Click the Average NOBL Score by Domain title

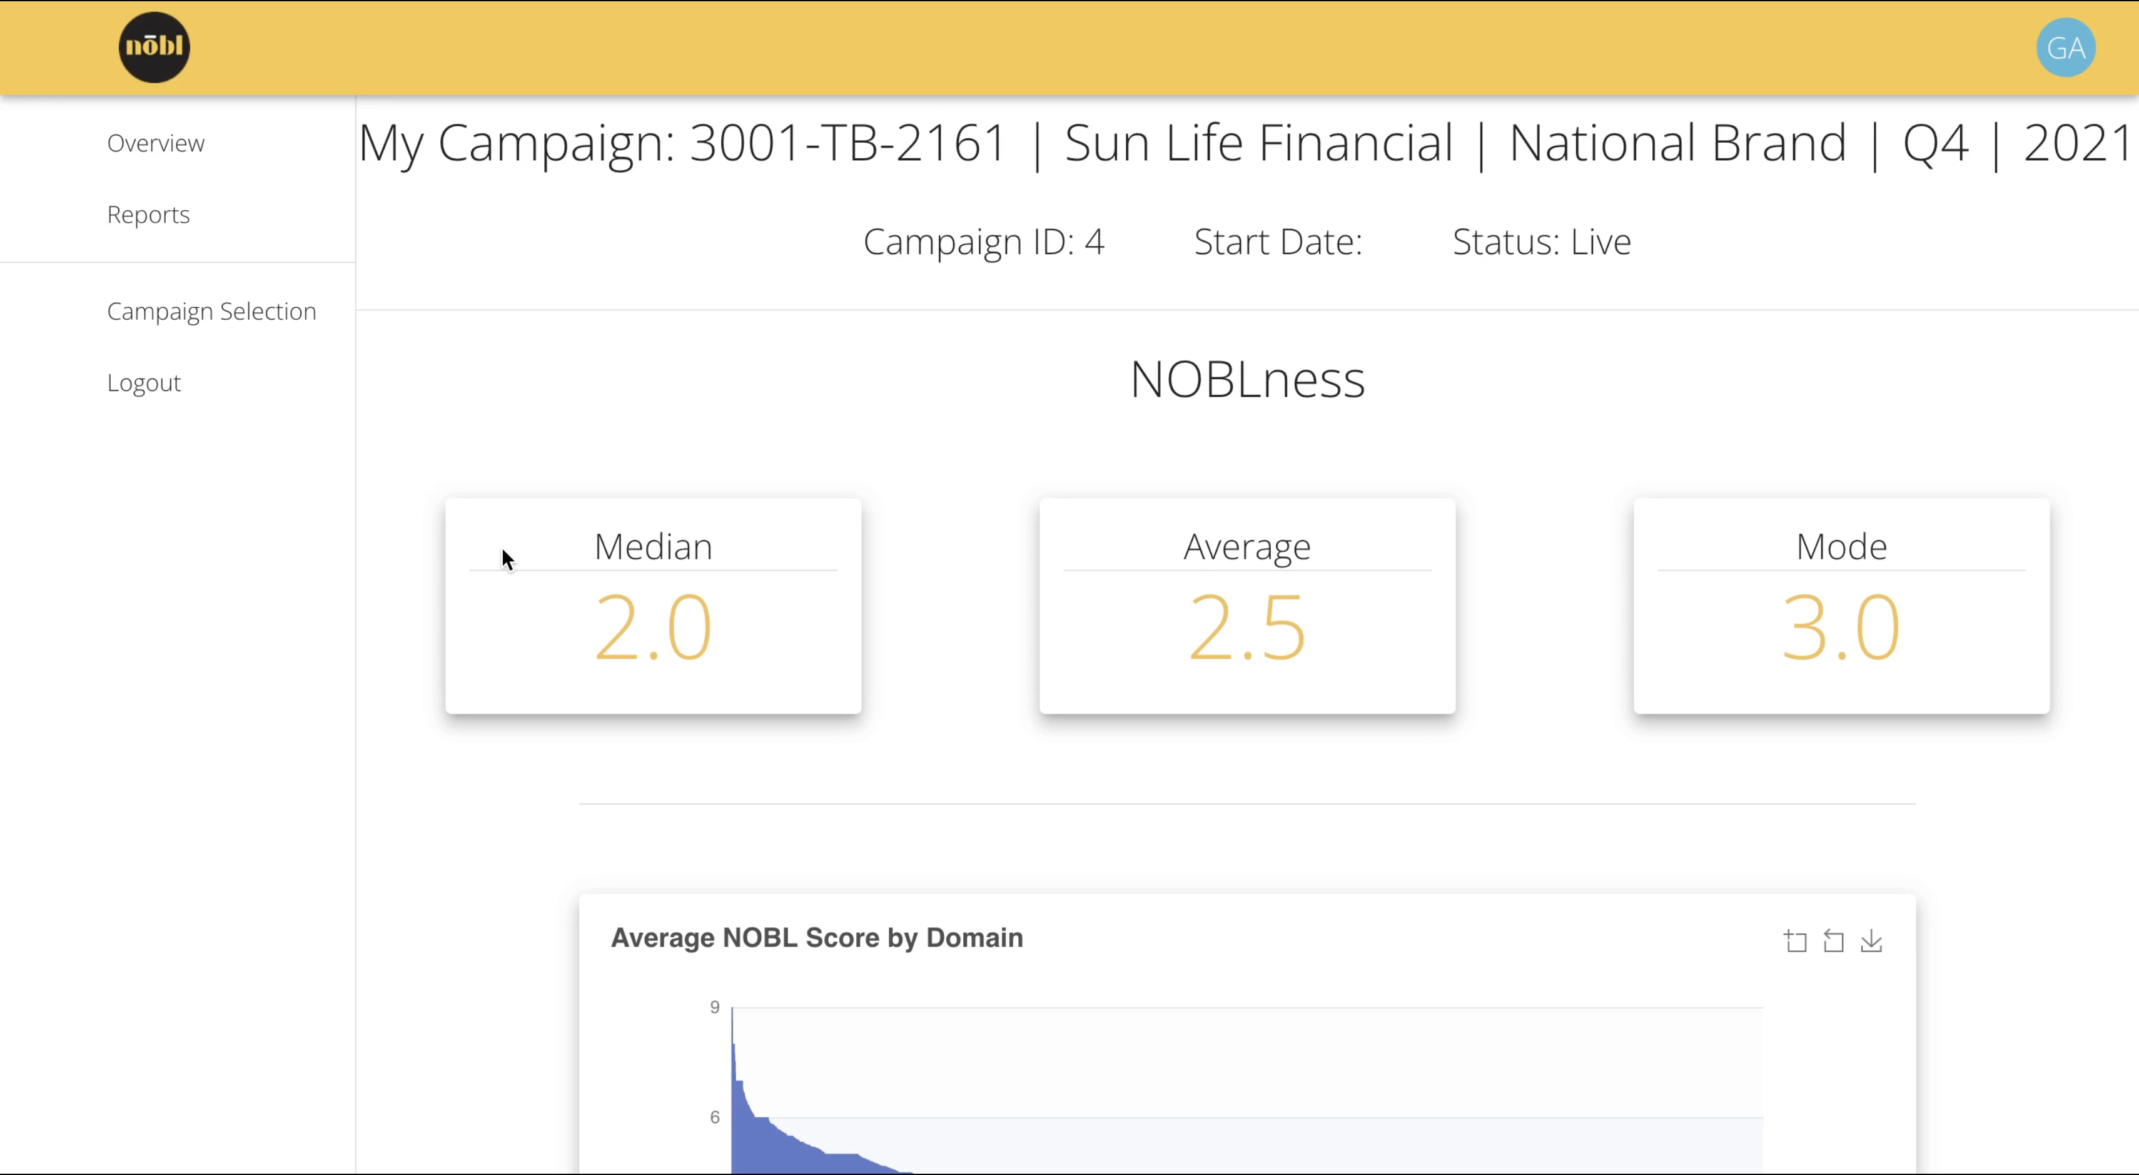pos(816,937)
